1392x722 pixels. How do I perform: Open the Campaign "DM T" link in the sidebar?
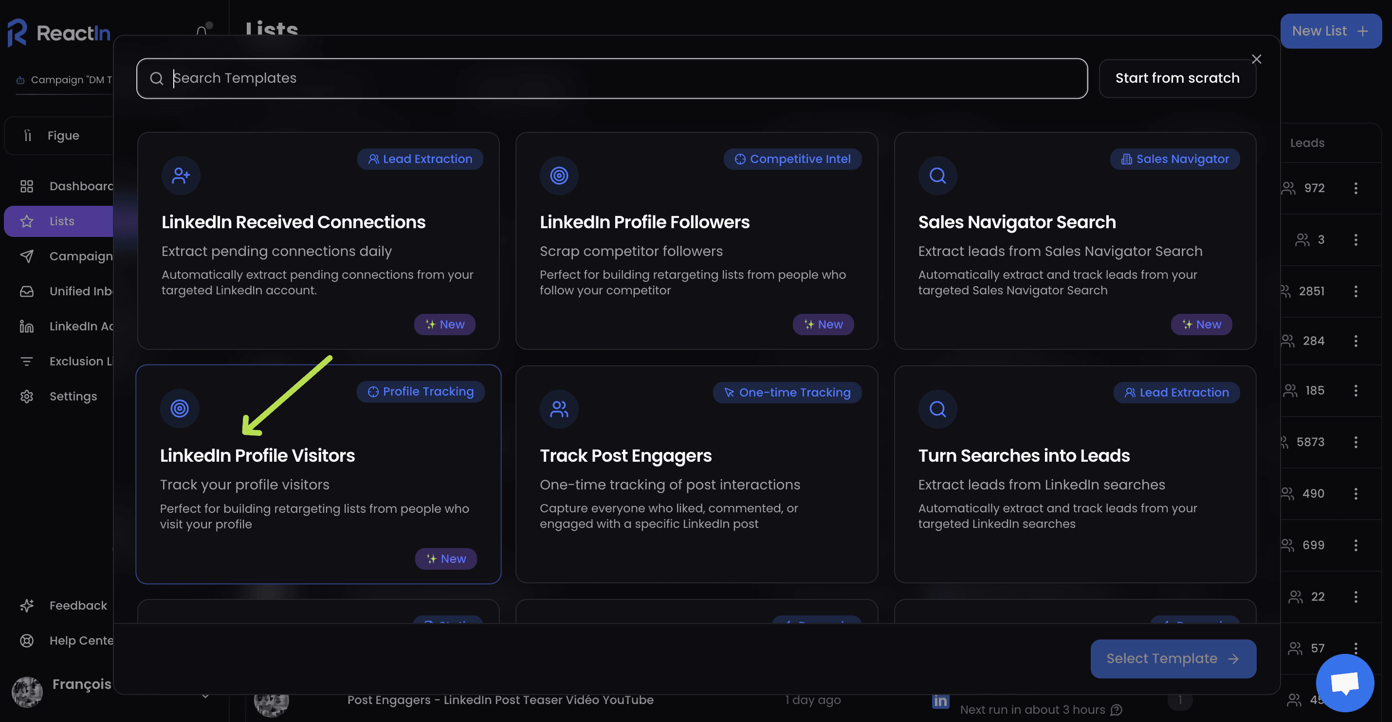(65, 80)
